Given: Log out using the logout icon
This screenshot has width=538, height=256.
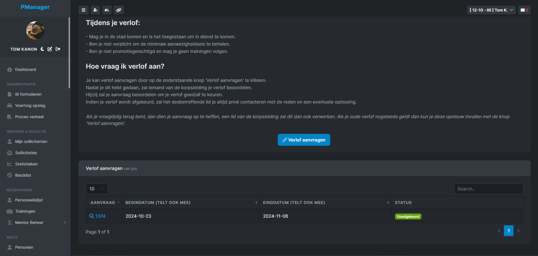Looking at the screenshot, I should [58, 49].
